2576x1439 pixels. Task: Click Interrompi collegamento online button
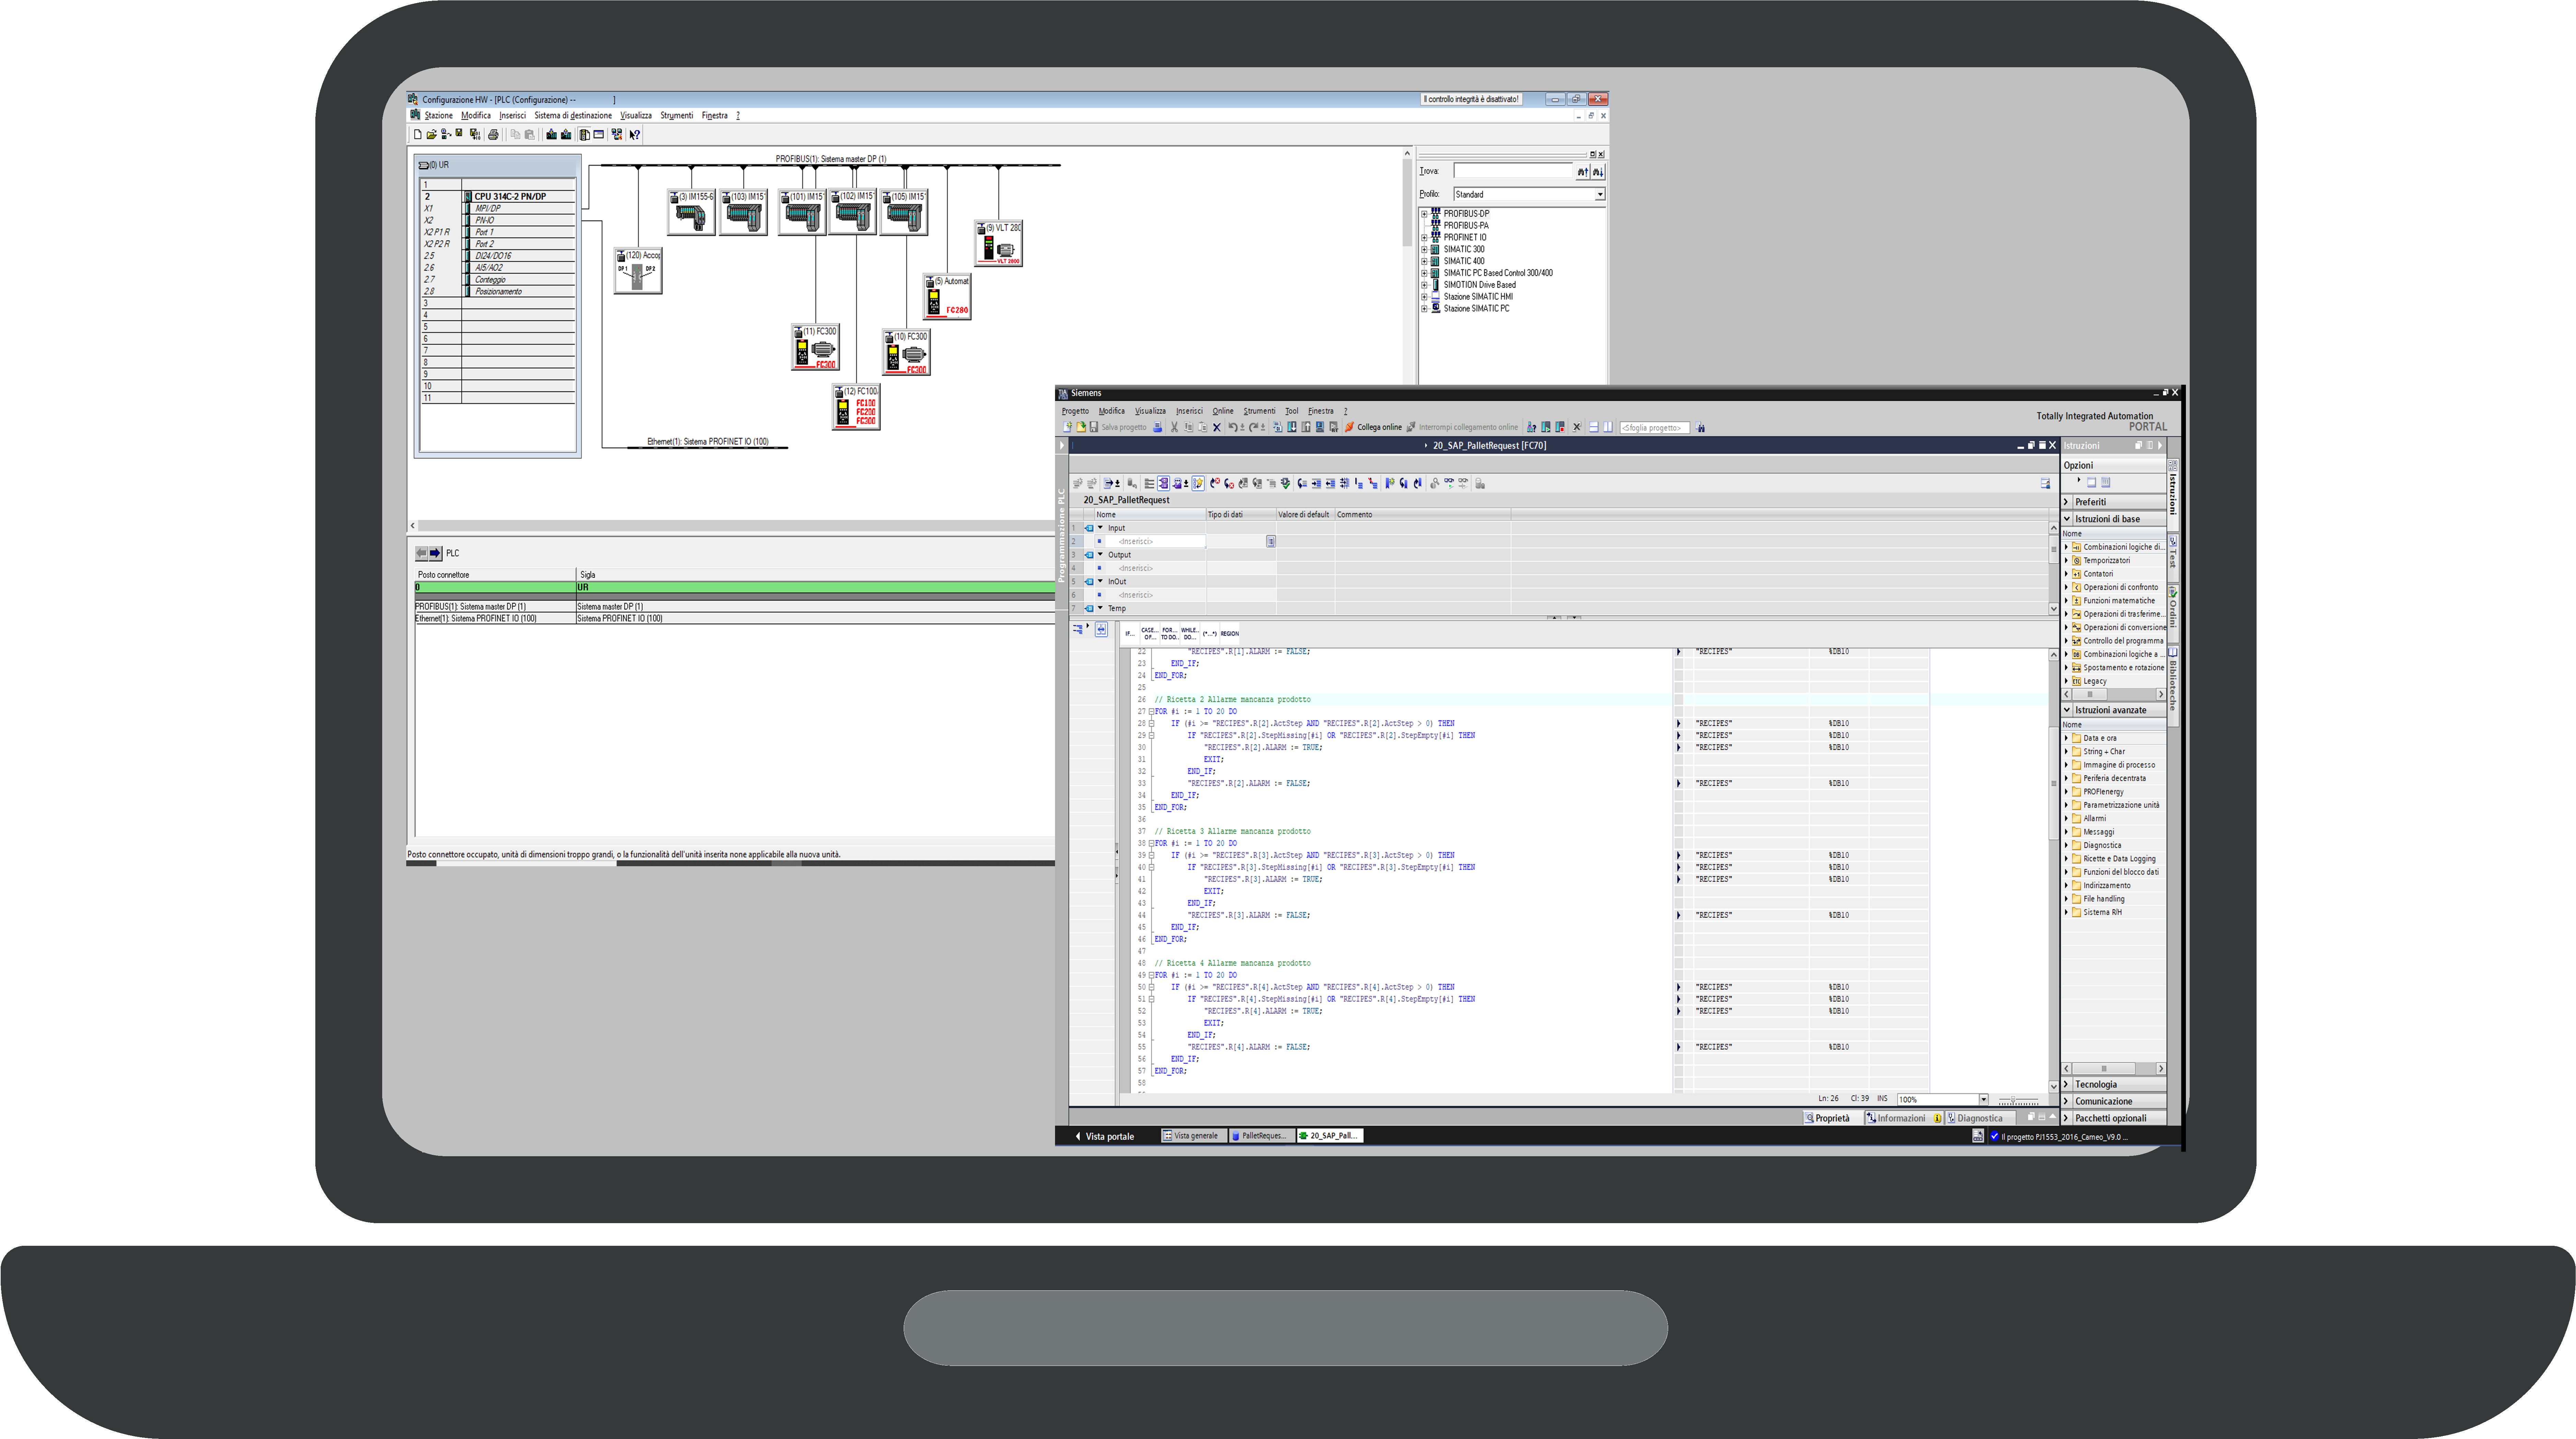(x=1462, y=427)
